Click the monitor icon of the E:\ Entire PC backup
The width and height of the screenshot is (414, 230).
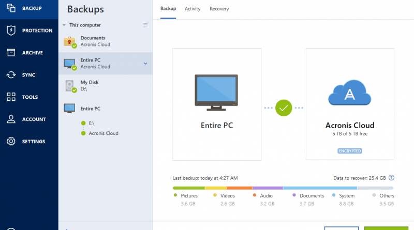tap(69, 109)
